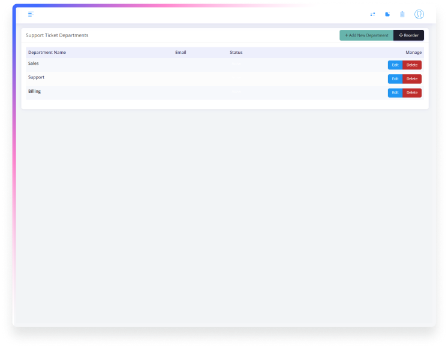Click the Status column header
Image resolution: width=448 pixels, height=348 pixels.
[x=236, y=53]
